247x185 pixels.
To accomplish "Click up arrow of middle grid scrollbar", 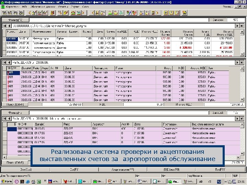I will click(242, 68).
